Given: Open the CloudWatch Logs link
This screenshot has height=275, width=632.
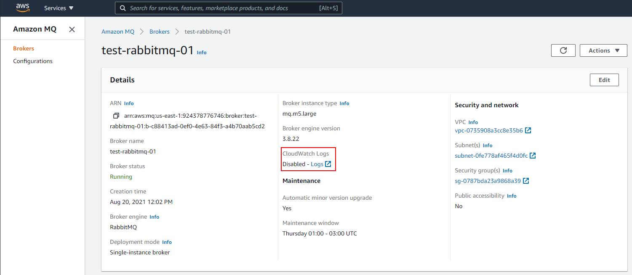Looking at the screenshot, I should pos(317,164).
